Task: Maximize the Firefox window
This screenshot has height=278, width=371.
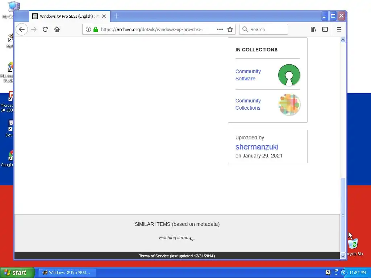Action: 333,16
